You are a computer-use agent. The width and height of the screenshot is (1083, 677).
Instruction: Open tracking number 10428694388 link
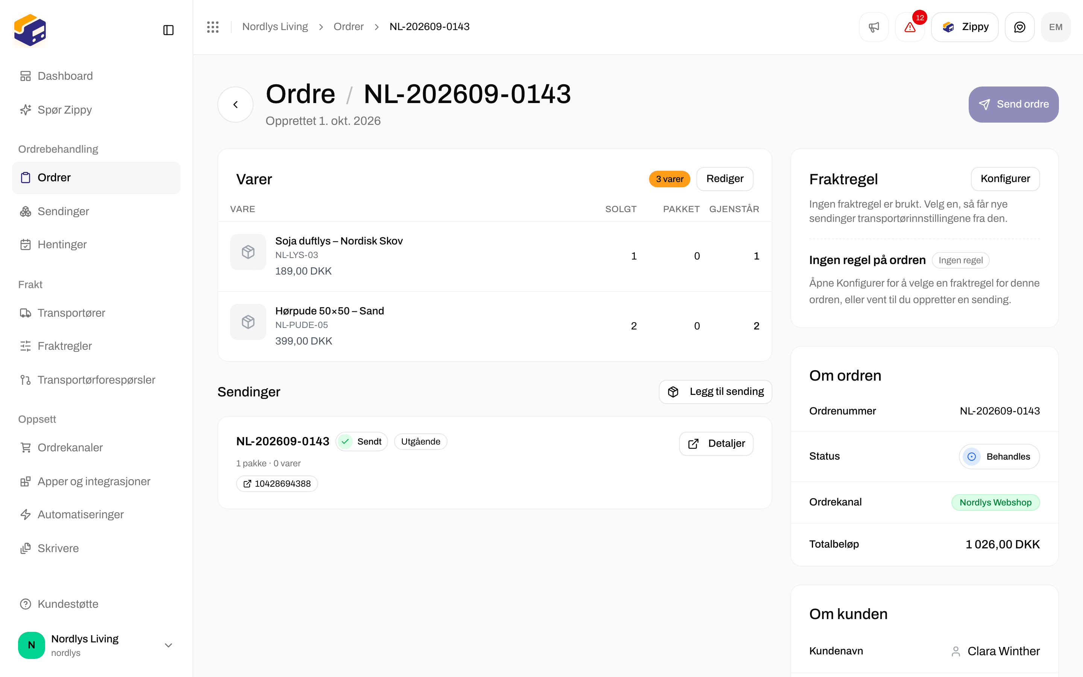277,484
